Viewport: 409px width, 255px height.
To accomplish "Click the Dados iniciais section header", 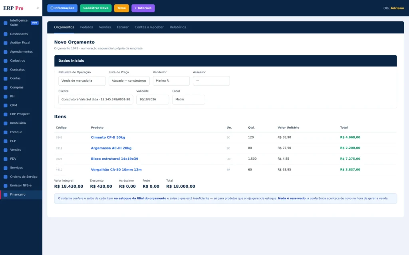I will point(226,61).
